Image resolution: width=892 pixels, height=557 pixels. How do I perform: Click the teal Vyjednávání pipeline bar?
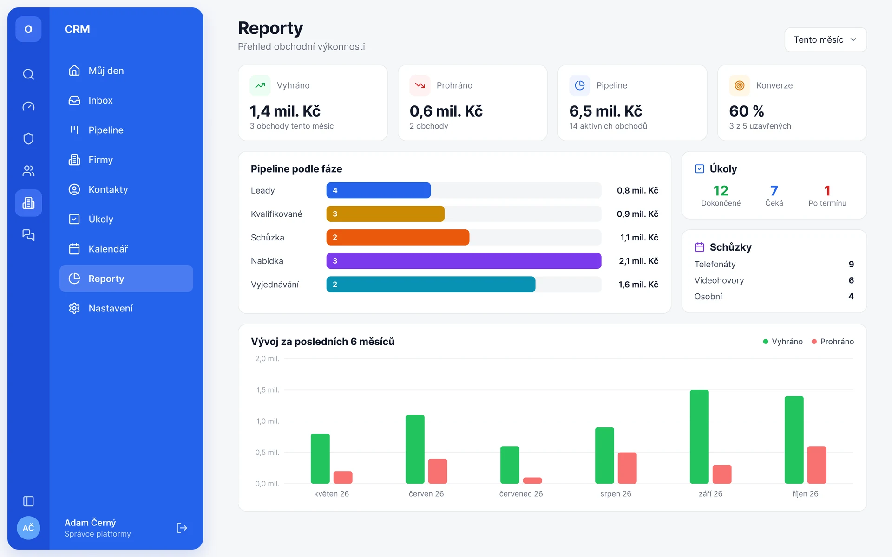click(431, 285)
